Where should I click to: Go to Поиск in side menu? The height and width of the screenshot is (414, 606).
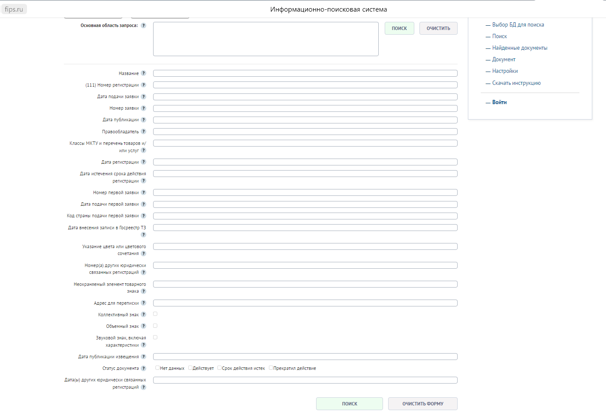pos(500,36)
